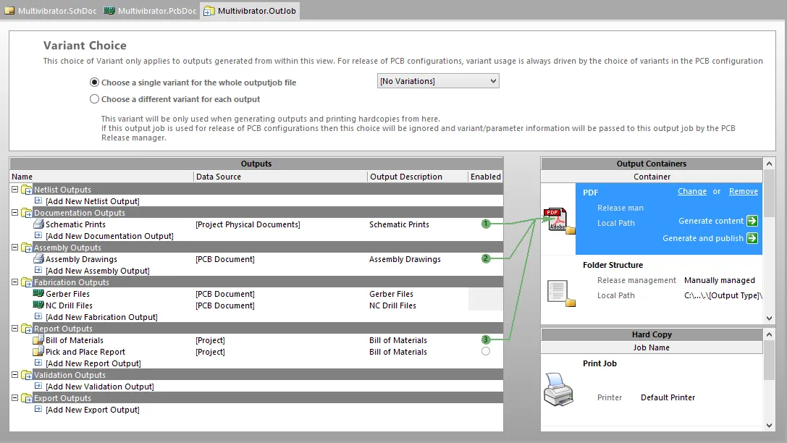787x443 pixels.
Task: Click the Output Containers scroll down arrow
Action: pyautogui.click(x=769, y=318)
